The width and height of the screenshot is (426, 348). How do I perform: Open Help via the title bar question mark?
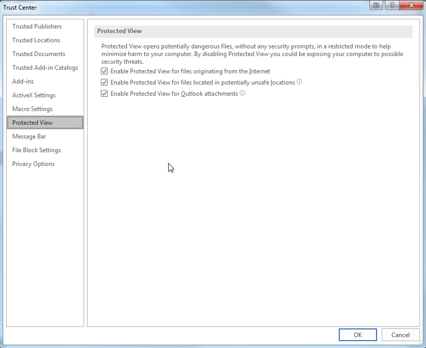point(392,5)
